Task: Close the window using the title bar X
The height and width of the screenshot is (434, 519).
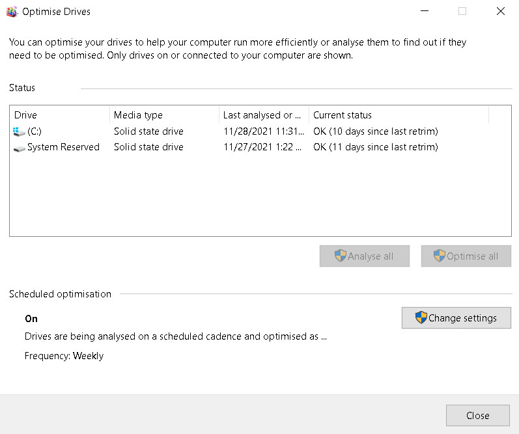Action: pyautogui.click(x=500, y=11)
